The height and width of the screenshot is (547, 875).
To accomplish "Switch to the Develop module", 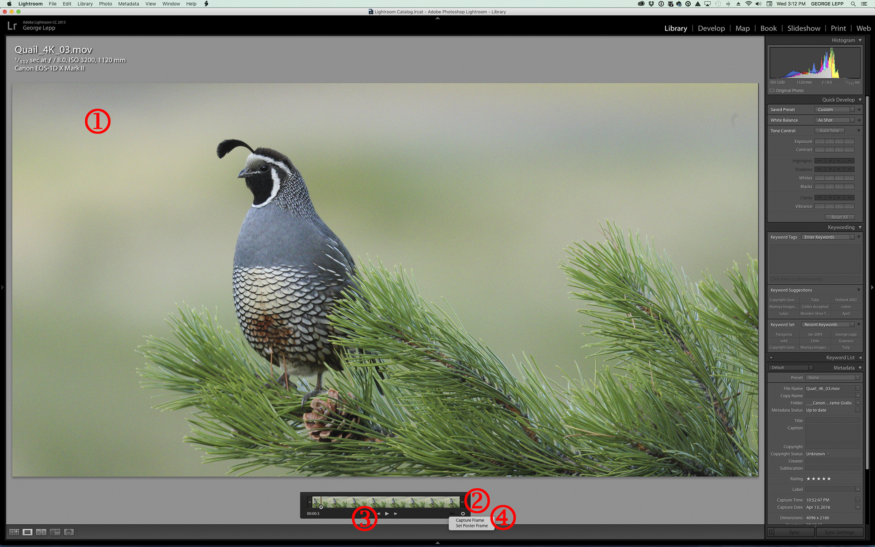I will (x=711, y=28).
